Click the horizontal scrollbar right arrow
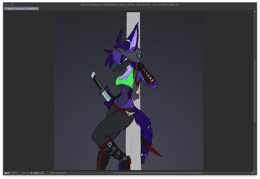The height and width of the screenshot is (179, 260). (x=252, y=173)
